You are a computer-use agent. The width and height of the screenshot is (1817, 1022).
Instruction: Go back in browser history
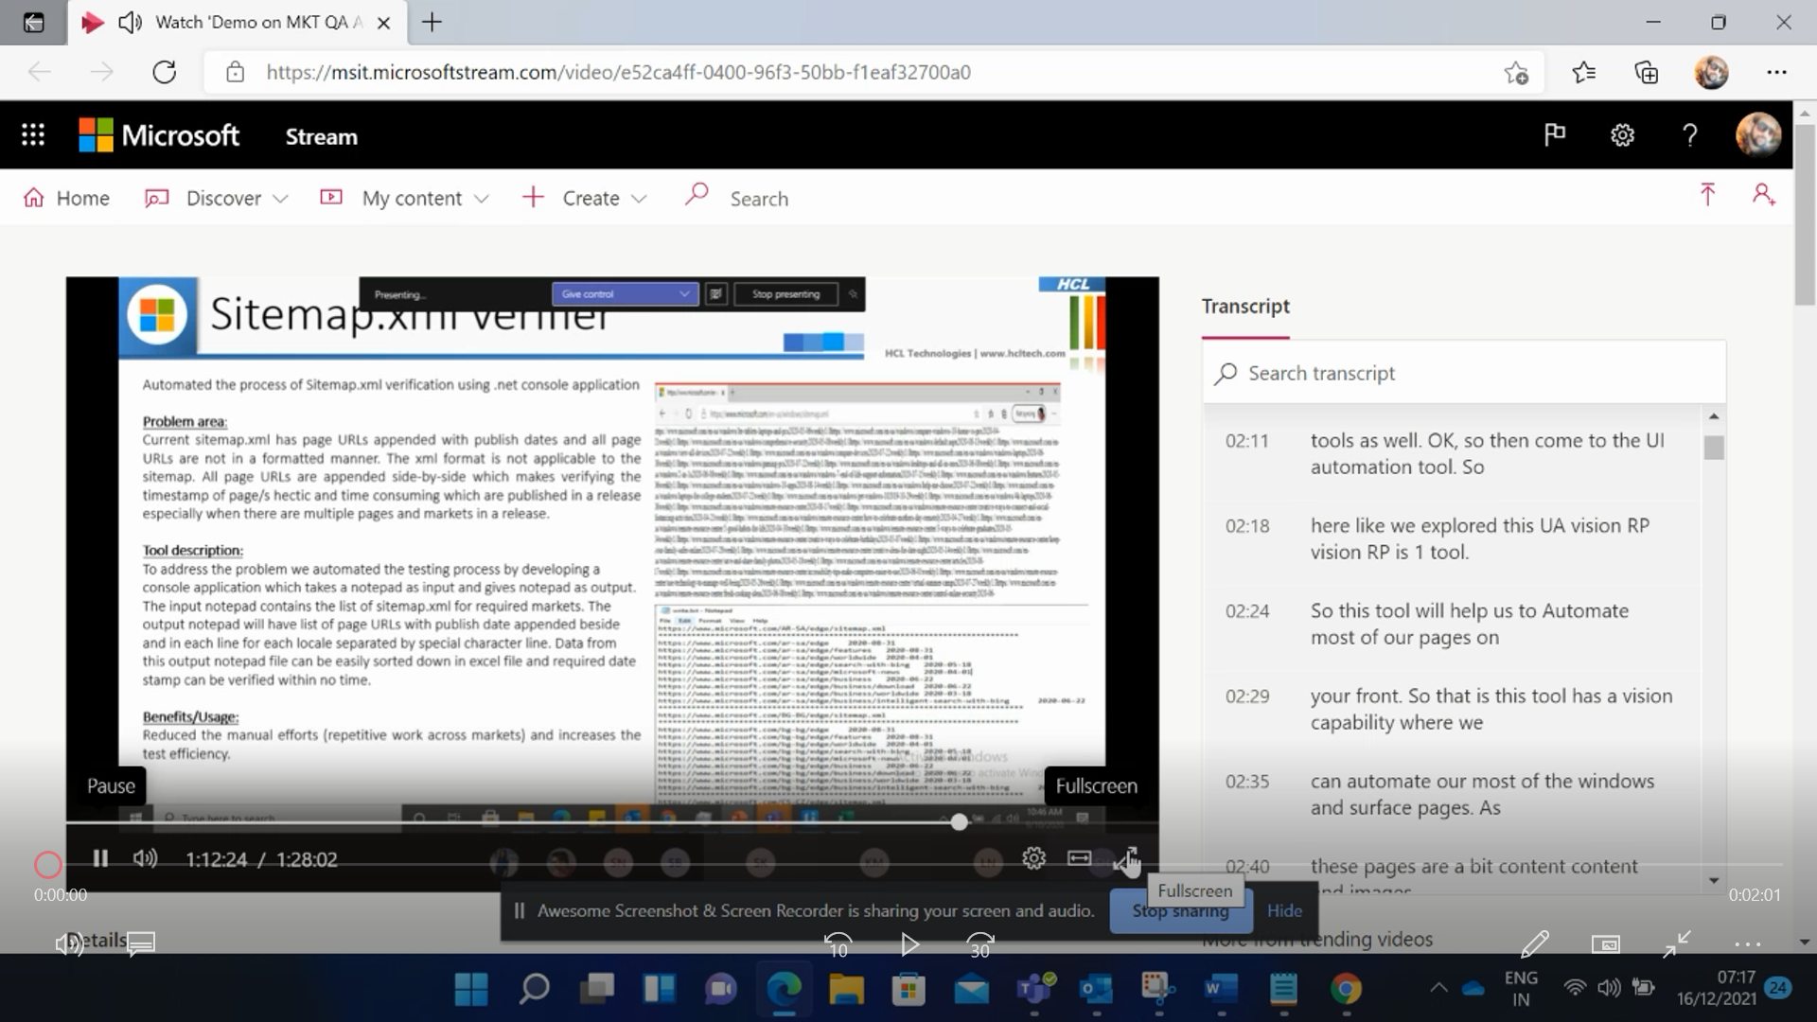click(40, 72)
